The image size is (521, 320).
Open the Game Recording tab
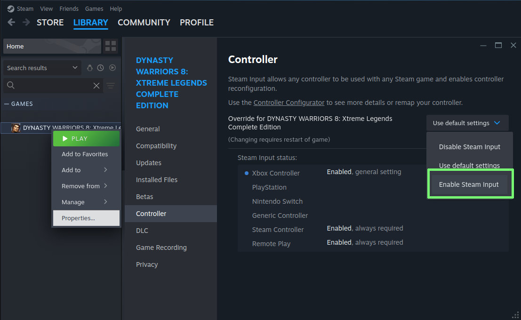(171, 248)
